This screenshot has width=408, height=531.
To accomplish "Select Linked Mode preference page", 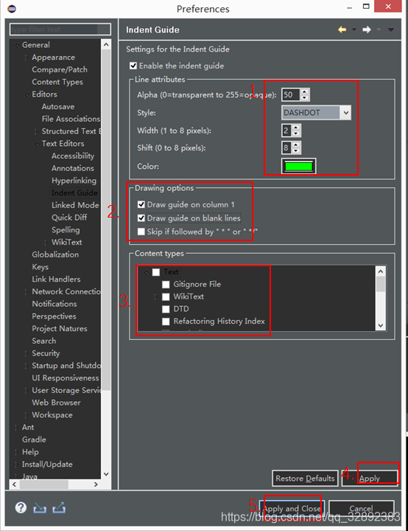I will [75, 205].
